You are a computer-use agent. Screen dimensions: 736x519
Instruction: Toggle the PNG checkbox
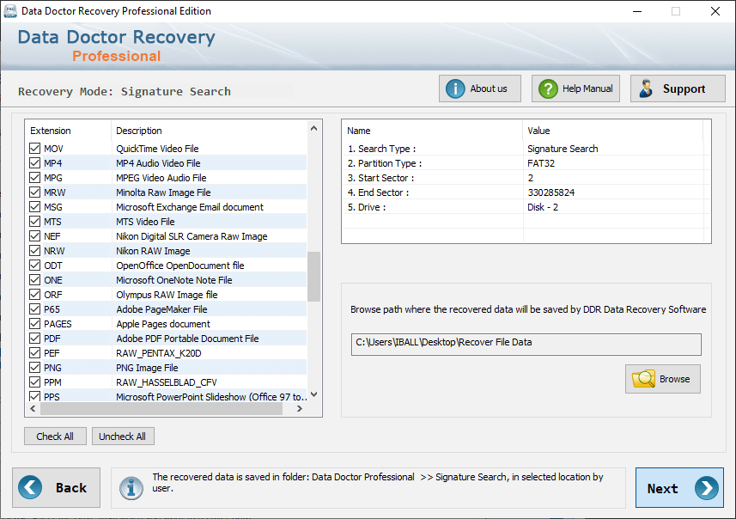point(34,367)
